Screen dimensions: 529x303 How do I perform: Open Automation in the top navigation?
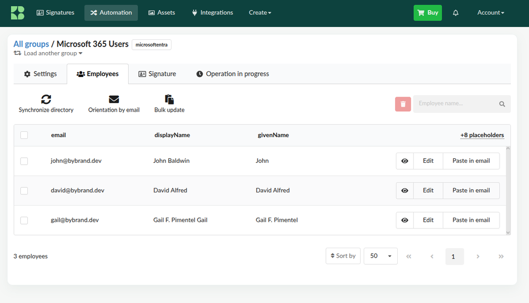point(111,13)
